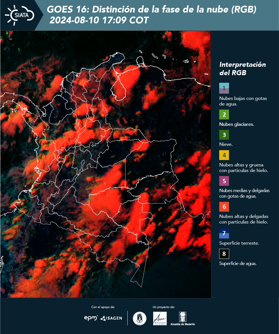Click the 'Interpretación del RGB' legend heading
This screenshot has width=279, height=334.
(243, 68)
